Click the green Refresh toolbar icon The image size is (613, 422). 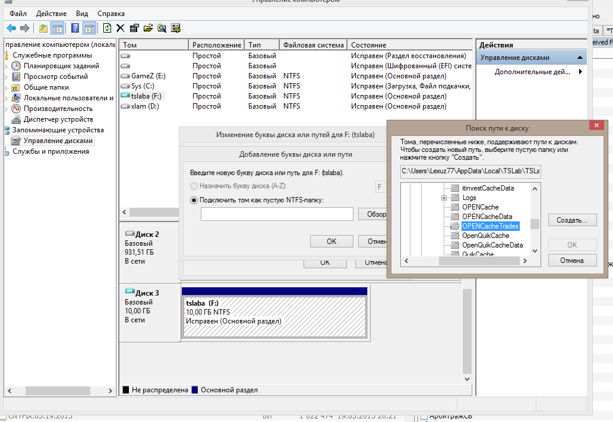click(x=107, y=28)
